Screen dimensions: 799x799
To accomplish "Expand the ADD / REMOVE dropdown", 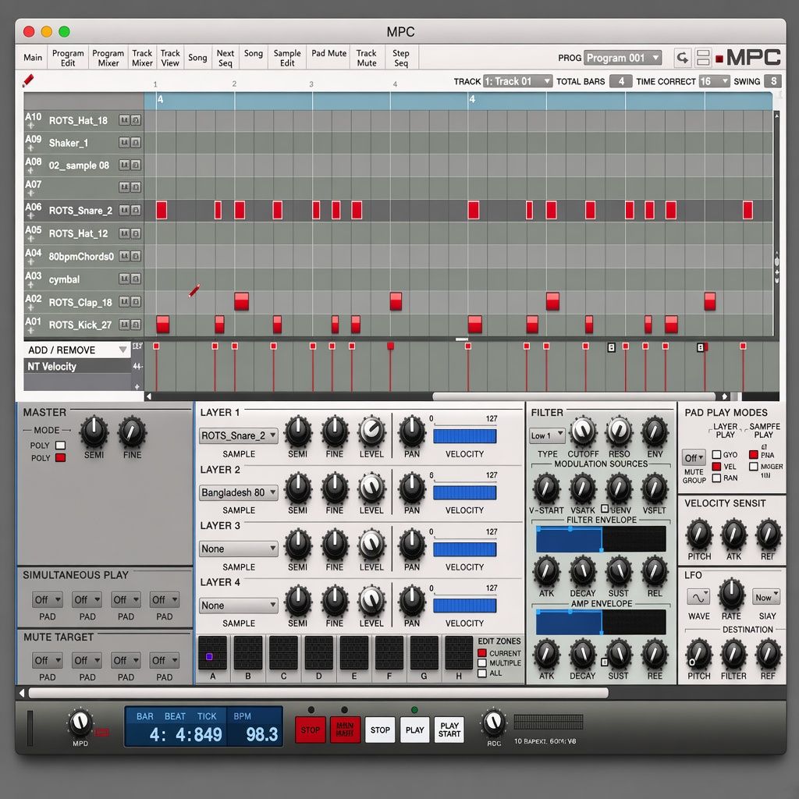I will [77, 350].
